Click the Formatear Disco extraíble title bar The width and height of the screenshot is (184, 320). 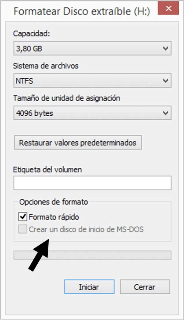tap(82, 11)
